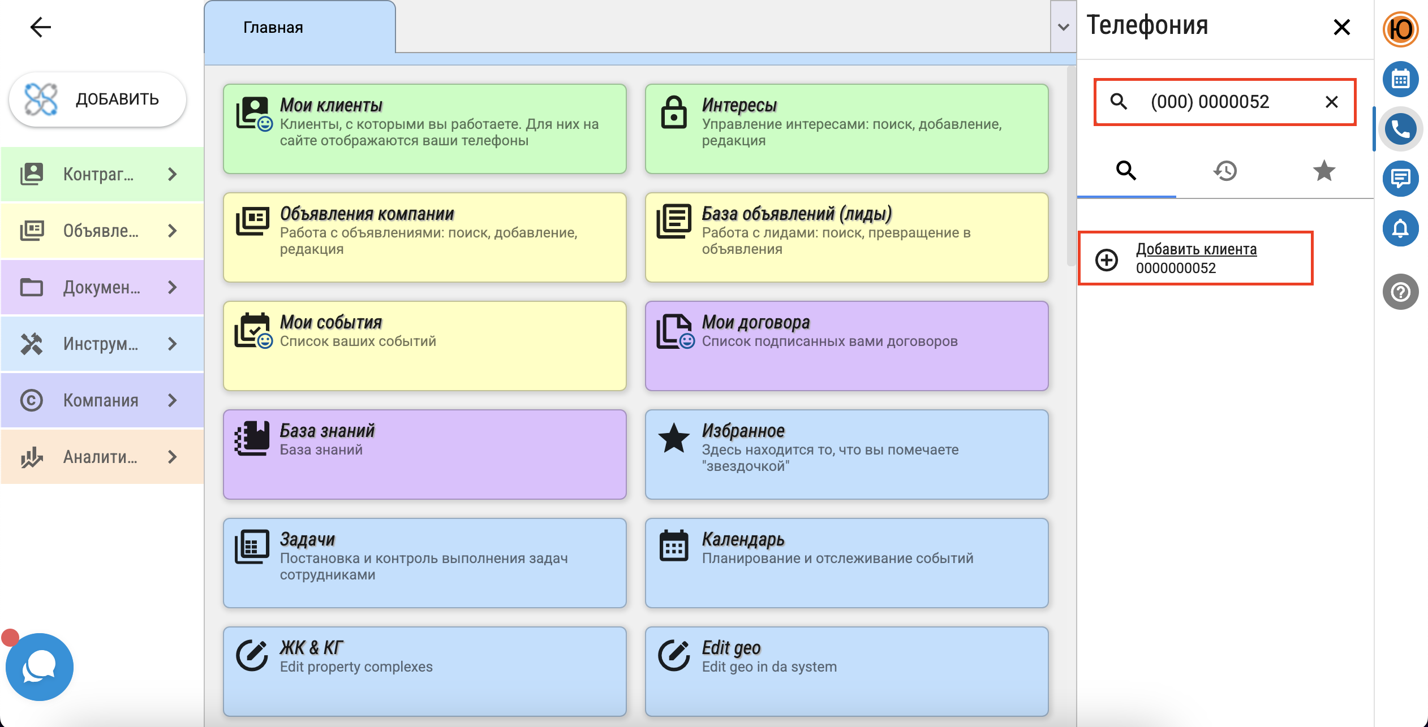
Task: Close the Телефония panel
Action: tap(1341, 27)
